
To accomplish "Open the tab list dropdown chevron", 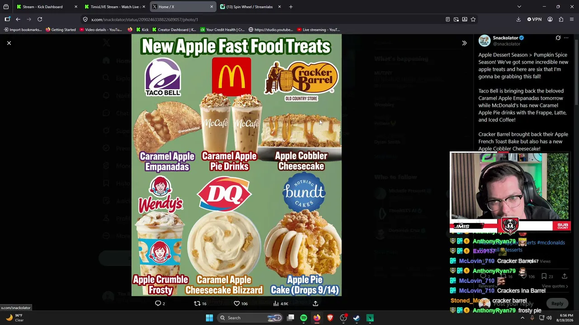I will coord(519,7).
